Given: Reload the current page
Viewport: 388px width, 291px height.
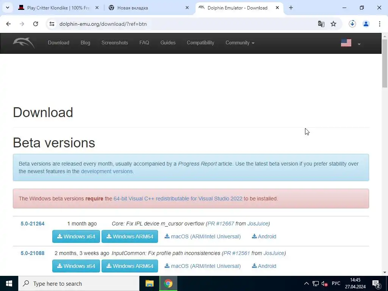Looking at the screenshot, I should point(36,24).
